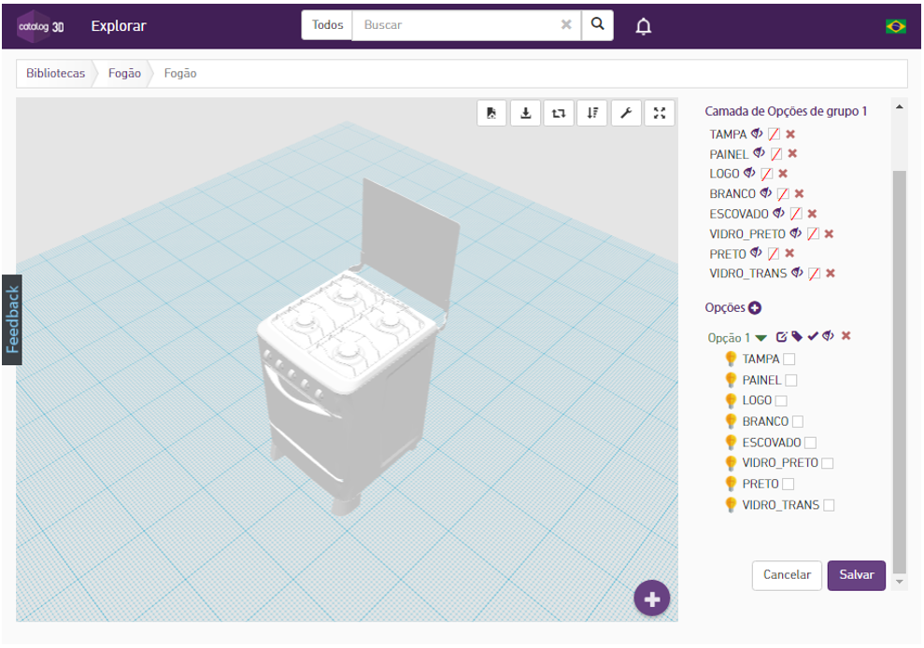Remove the ESCOVADO layer from the group
924x648 pixels.
pyautogui.click(x=812, y=214)
